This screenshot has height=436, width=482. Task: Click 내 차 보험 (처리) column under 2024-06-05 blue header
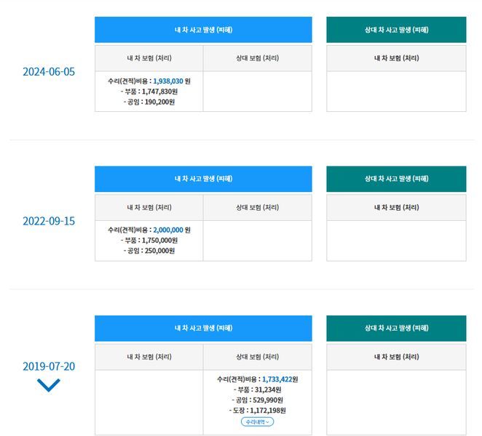tap(149, 58)
